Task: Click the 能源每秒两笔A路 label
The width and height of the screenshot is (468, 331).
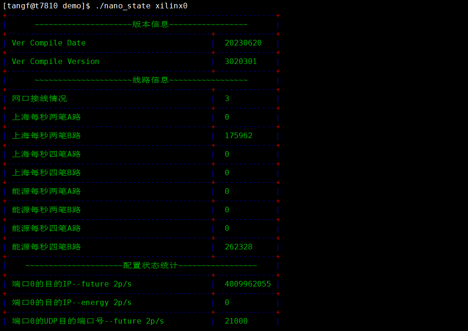Action: pyautogui.click(x=46, y=191)
